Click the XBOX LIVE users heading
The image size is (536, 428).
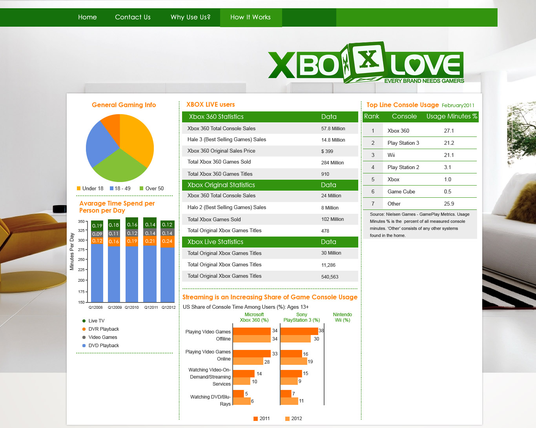(210, 104)
